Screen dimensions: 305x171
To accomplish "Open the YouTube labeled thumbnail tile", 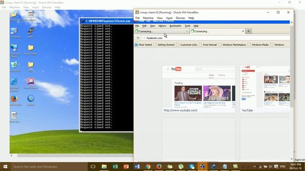I will [265, 89].
